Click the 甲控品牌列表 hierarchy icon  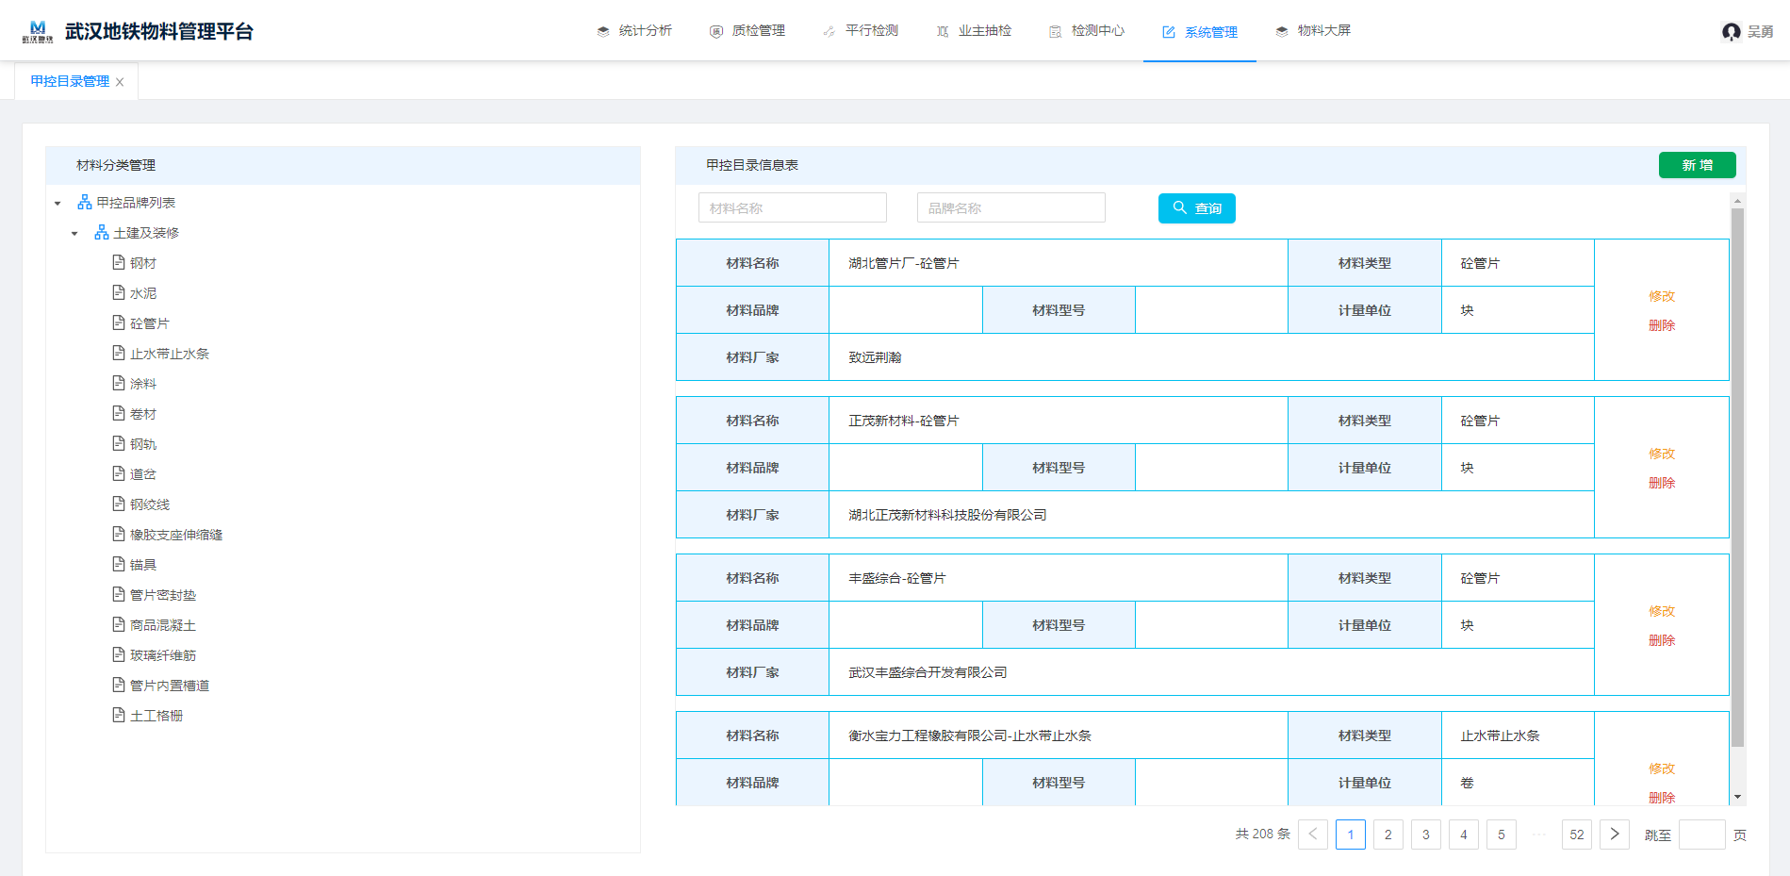click(x=85, y=203)
